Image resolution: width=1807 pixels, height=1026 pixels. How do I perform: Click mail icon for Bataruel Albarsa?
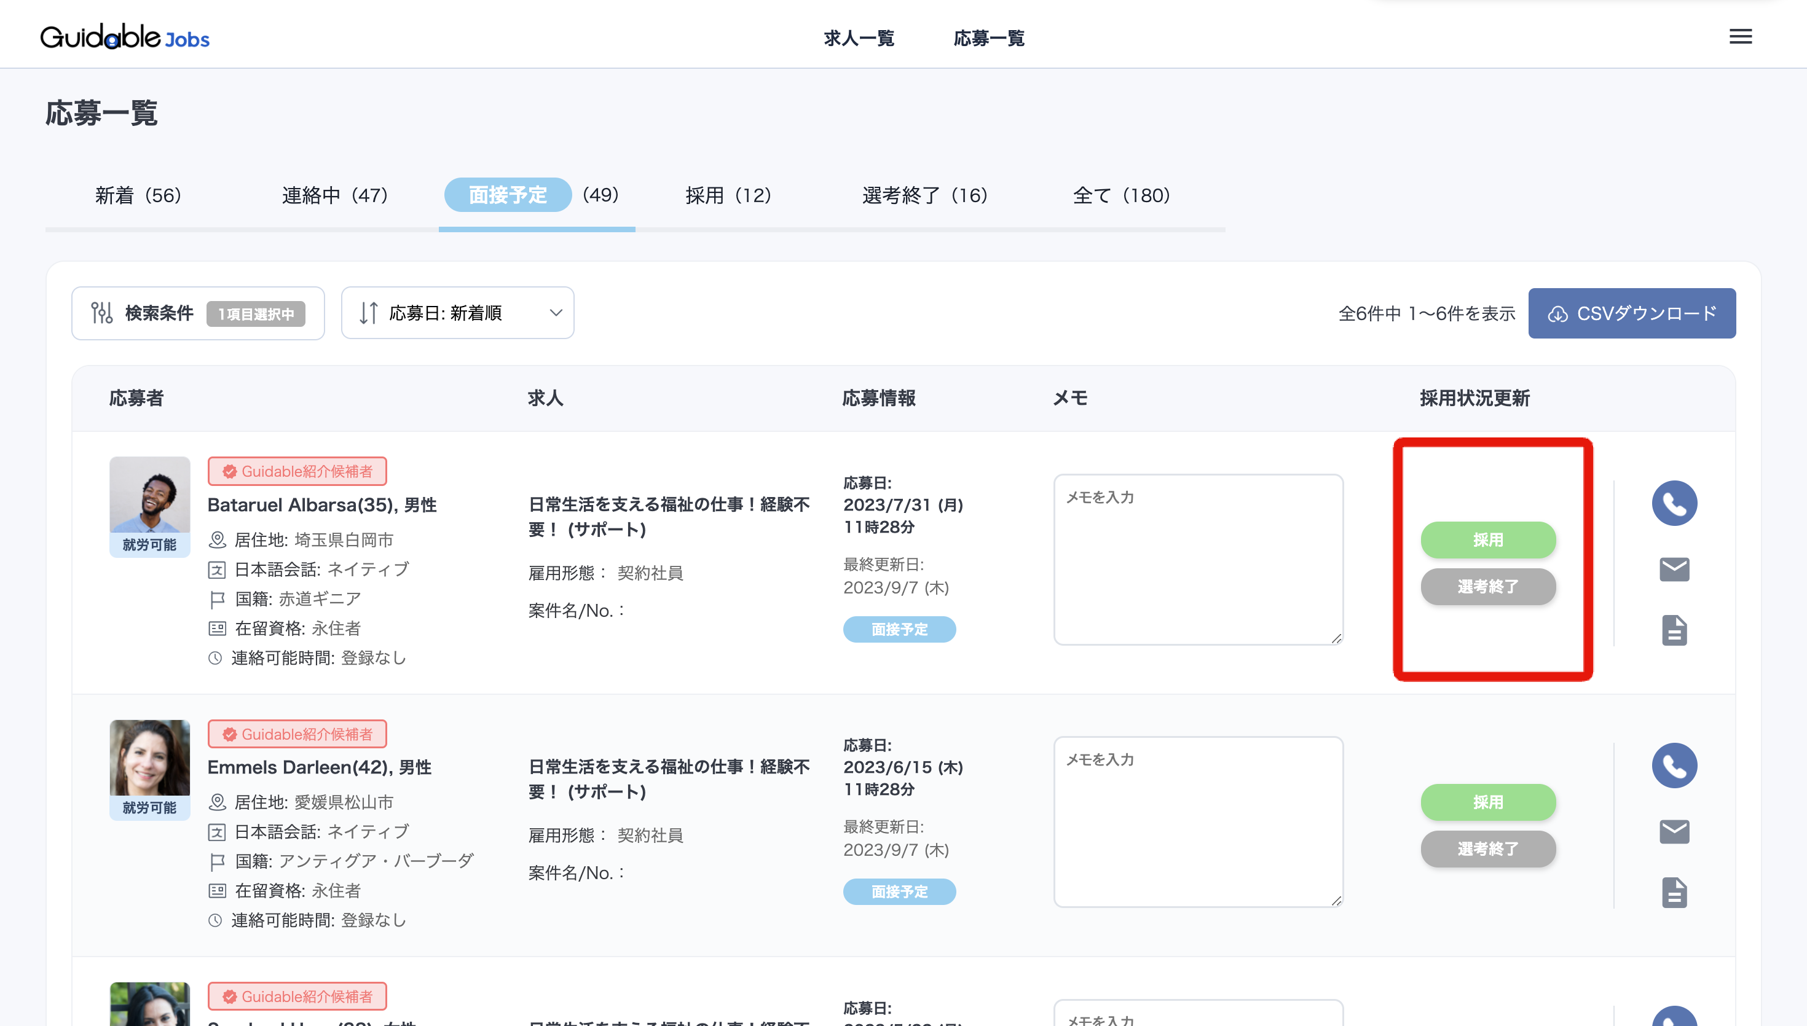[x=1674, y=569]
